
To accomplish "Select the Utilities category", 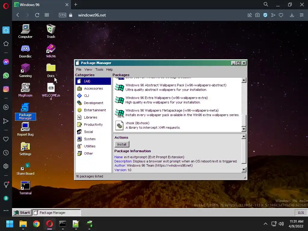I will (93, 146).
